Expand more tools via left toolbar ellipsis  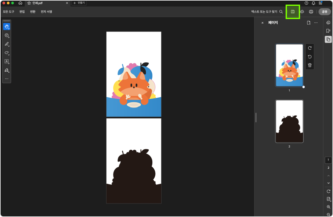tap(7, 79)
